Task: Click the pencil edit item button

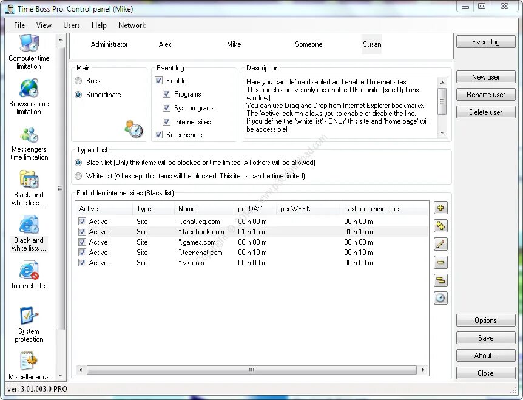Action: [440, 244]
